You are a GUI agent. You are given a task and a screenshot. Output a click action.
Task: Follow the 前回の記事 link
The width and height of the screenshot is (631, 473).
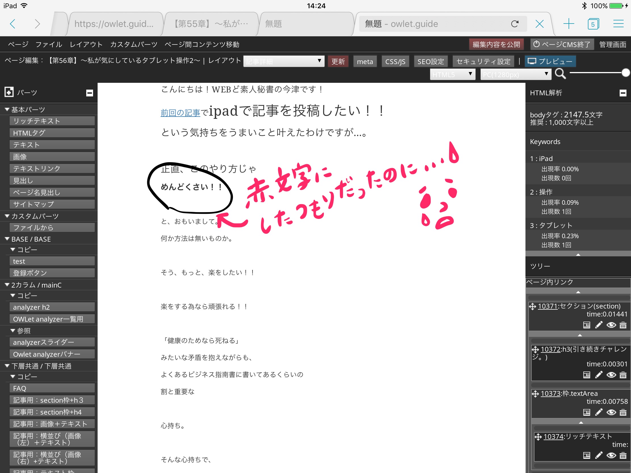(x=180, y=113)
